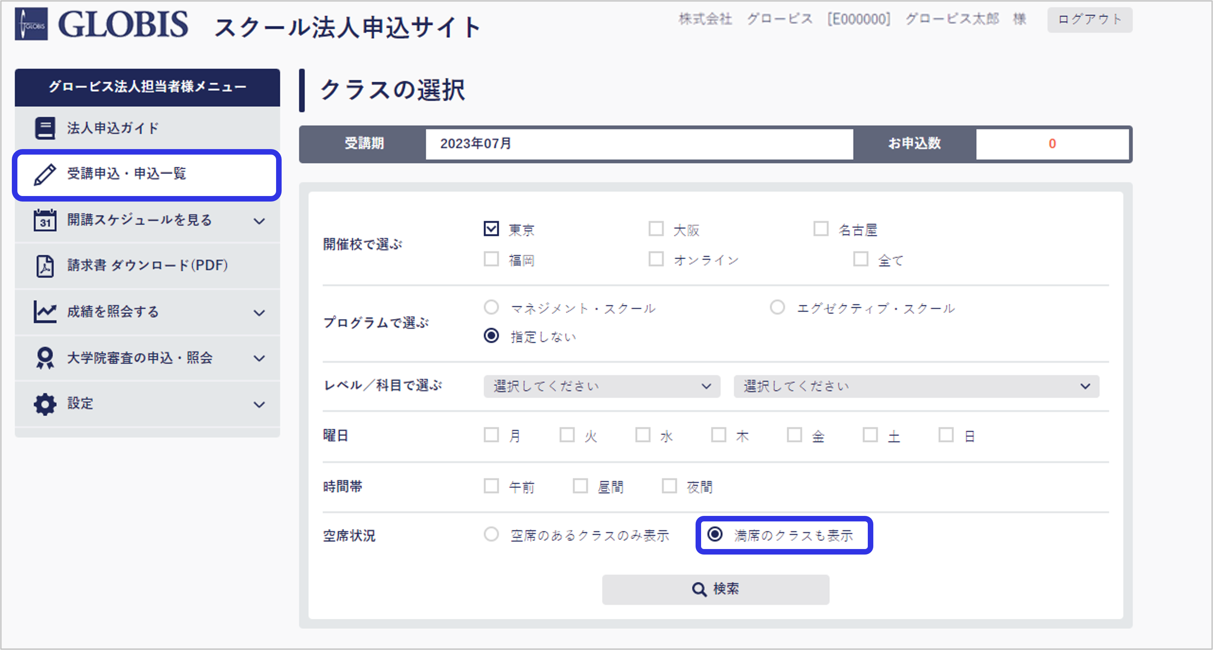Select the マネジメント・スクール radio button
The width and height of the screenshot is (1213, 650).
point(491,308)
